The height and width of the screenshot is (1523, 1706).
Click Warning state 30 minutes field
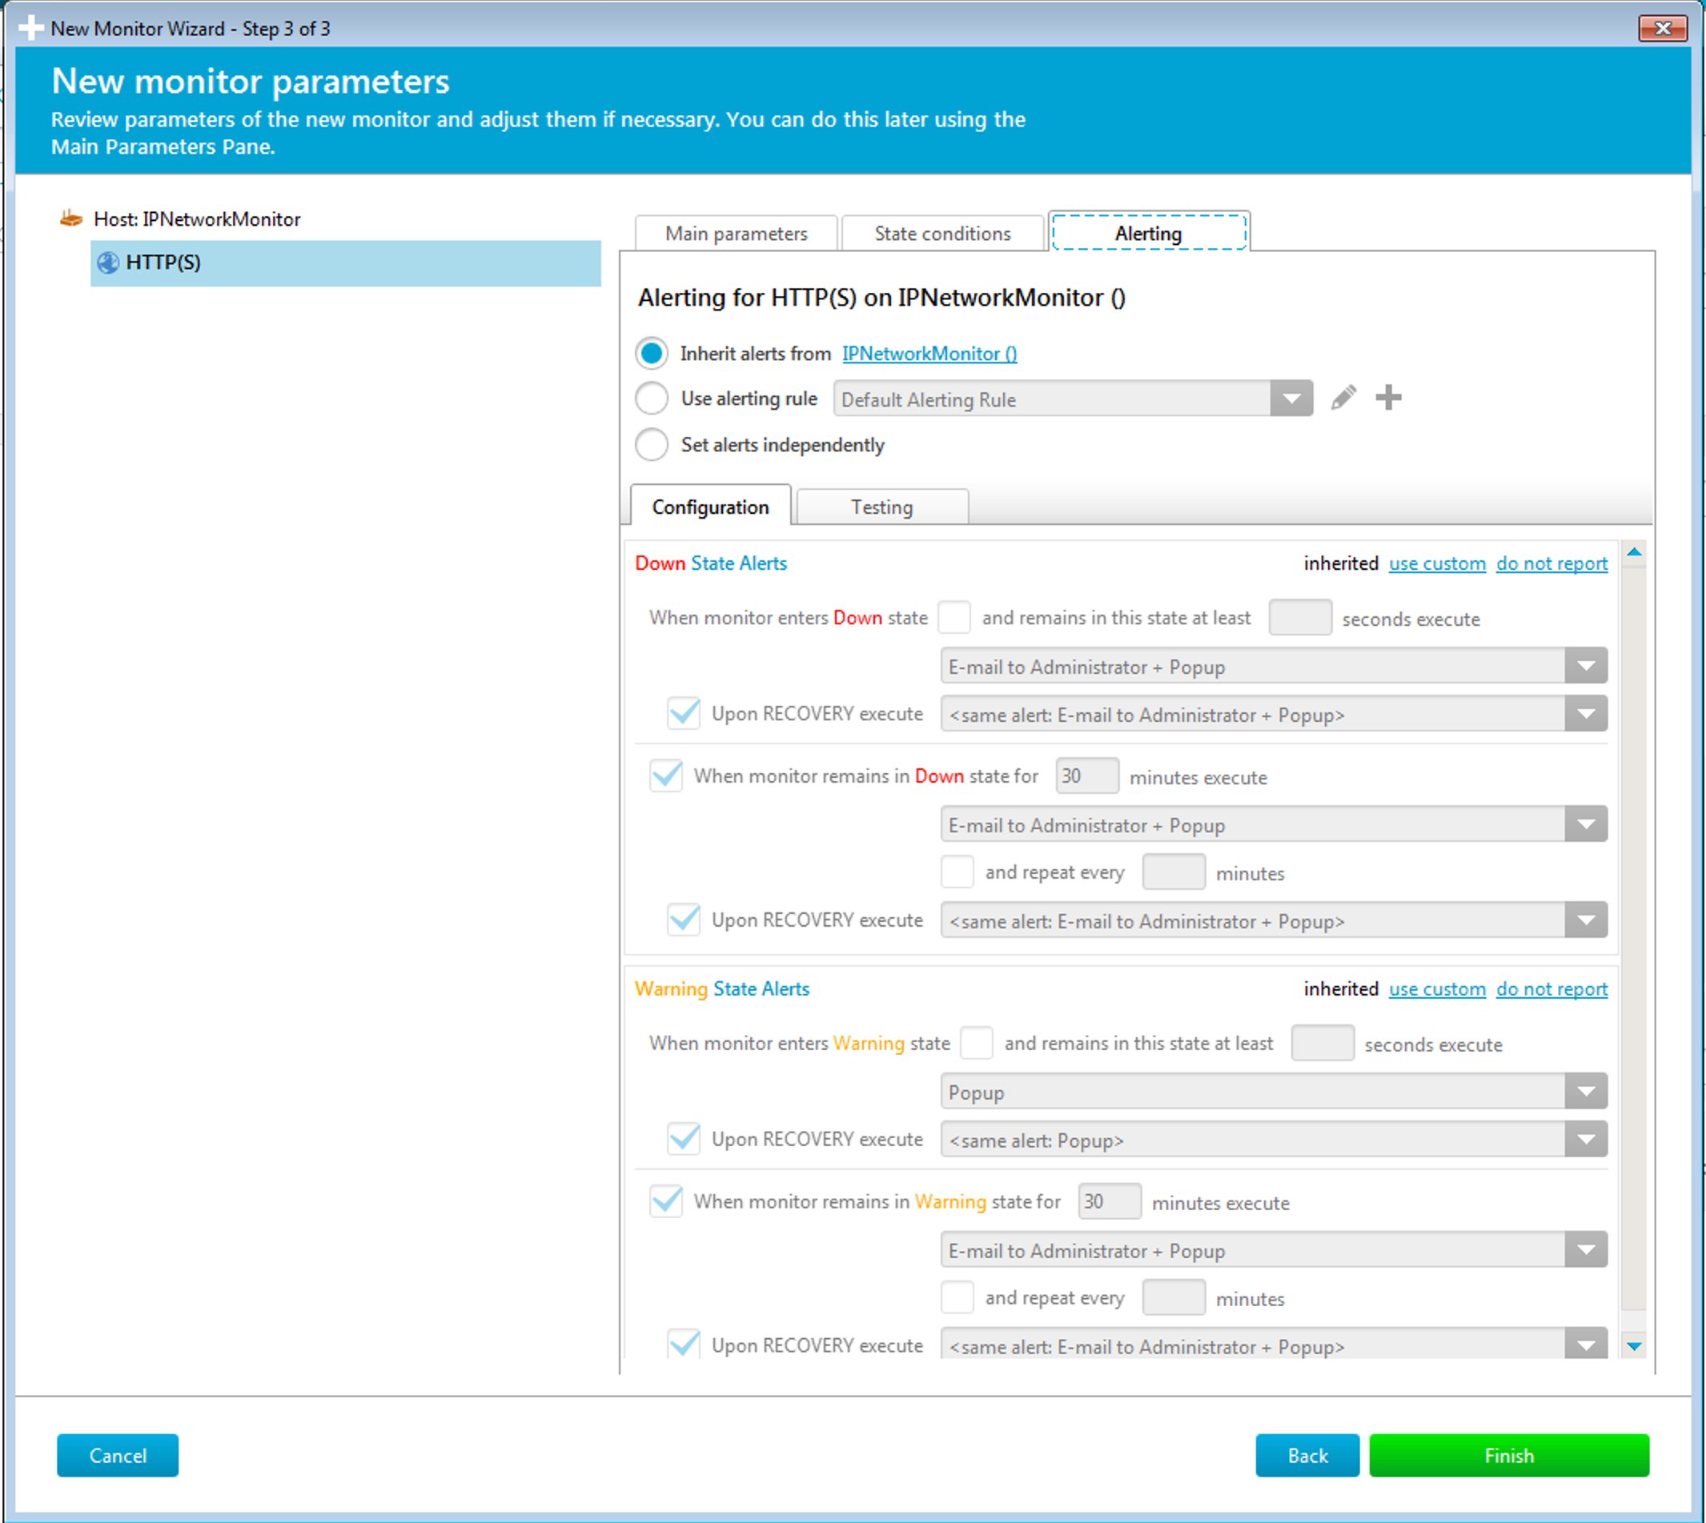point(1109,1201)
